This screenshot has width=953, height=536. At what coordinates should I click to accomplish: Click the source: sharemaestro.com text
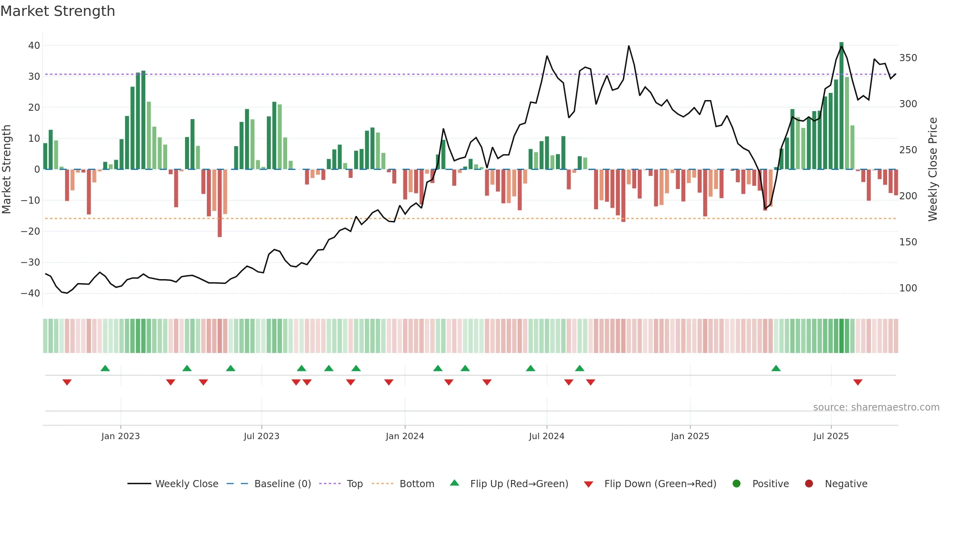click(876, 407)
